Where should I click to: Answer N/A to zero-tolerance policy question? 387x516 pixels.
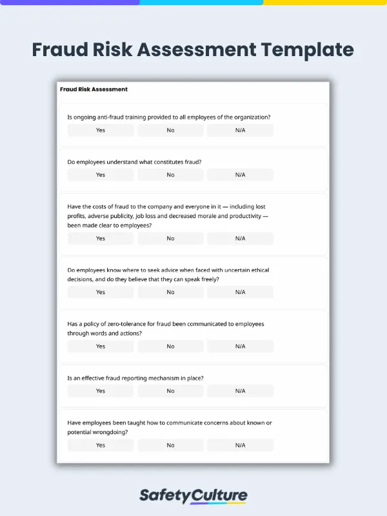pos(240,346)
